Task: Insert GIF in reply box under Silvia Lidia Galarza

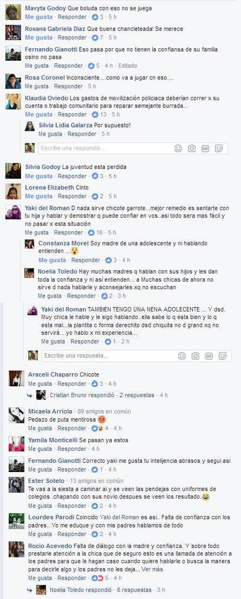Action: (205, 149)
